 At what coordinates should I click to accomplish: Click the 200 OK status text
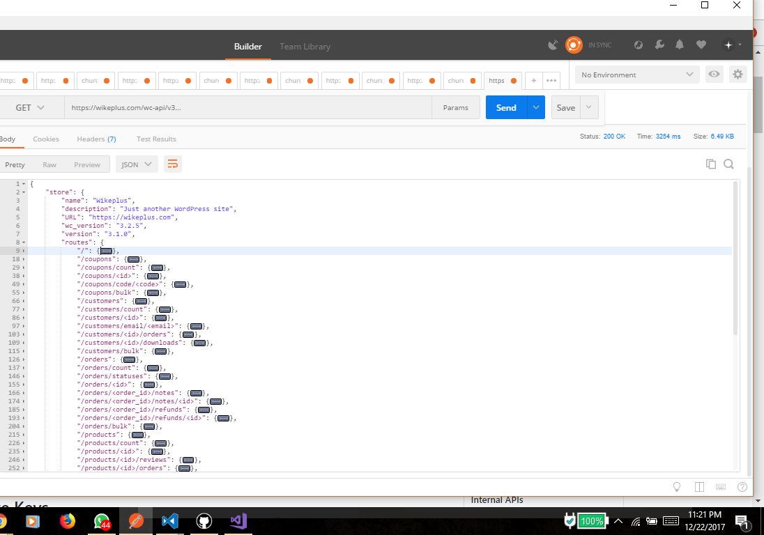614,137
